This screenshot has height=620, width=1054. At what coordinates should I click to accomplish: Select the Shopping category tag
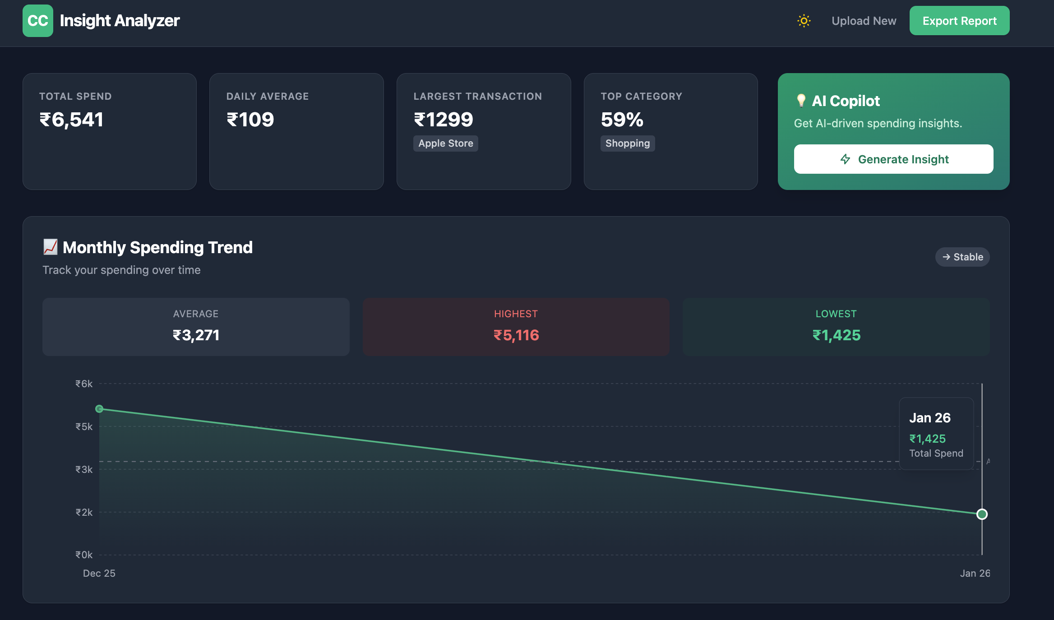tap(628, 143)
